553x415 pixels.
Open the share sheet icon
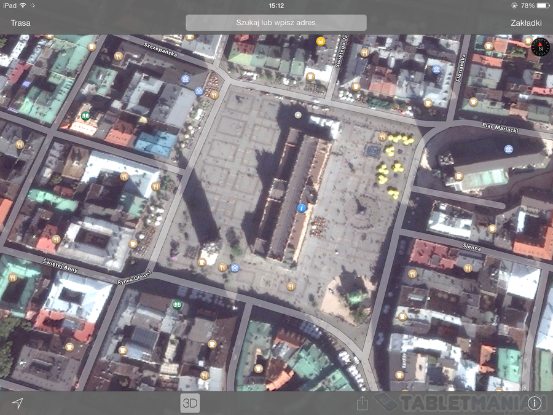(x=363, y=403)
